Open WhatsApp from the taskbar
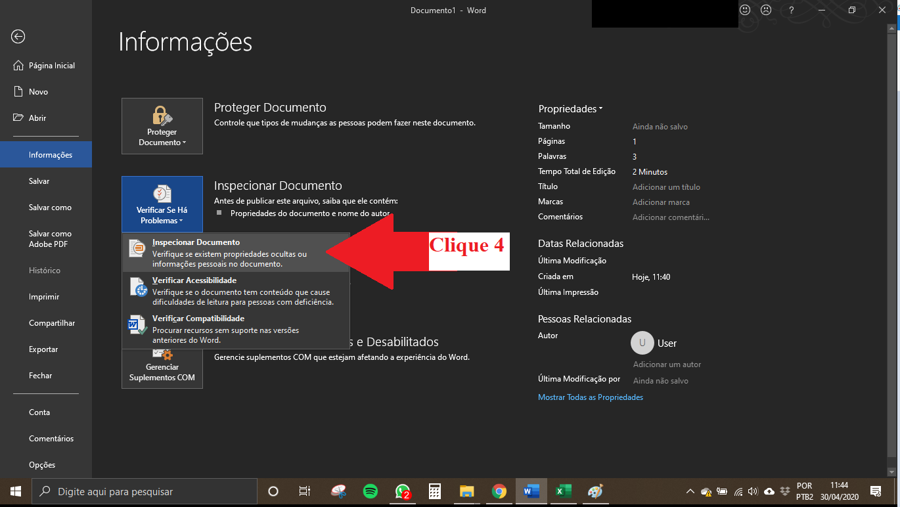900x507 pixels. click(x=403, y=491)
